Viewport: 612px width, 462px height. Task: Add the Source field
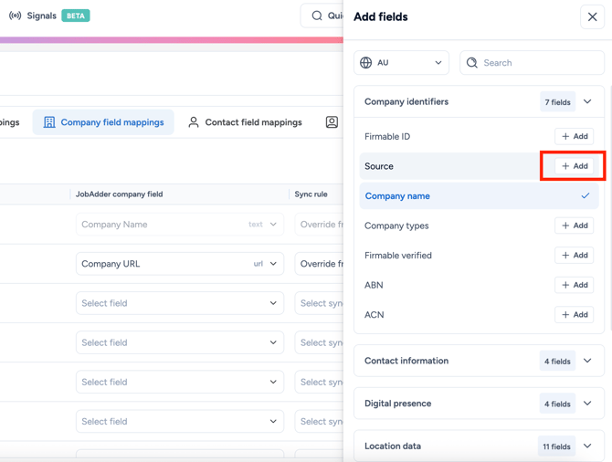(x=575, y=166)
